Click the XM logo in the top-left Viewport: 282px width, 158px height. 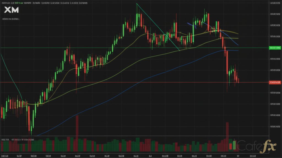point(11,10)
